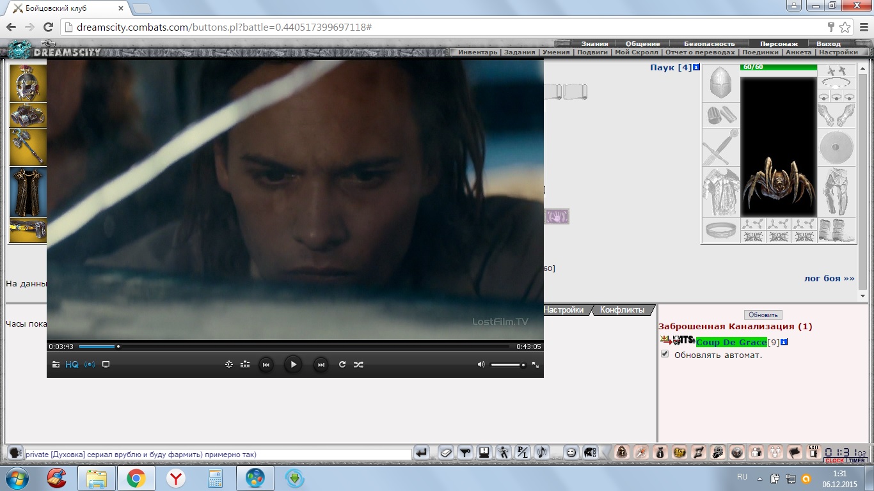The image size is (874, 491).
Task: Click the helmet item on left
Action: click(28, 83)
